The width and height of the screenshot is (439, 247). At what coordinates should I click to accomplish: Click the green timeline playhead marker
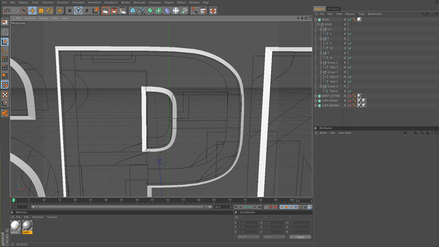point(14,201)
